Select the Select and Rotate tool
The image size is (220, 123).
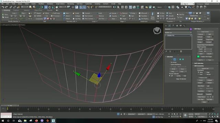pyautogui.click(x=49, y=7)
